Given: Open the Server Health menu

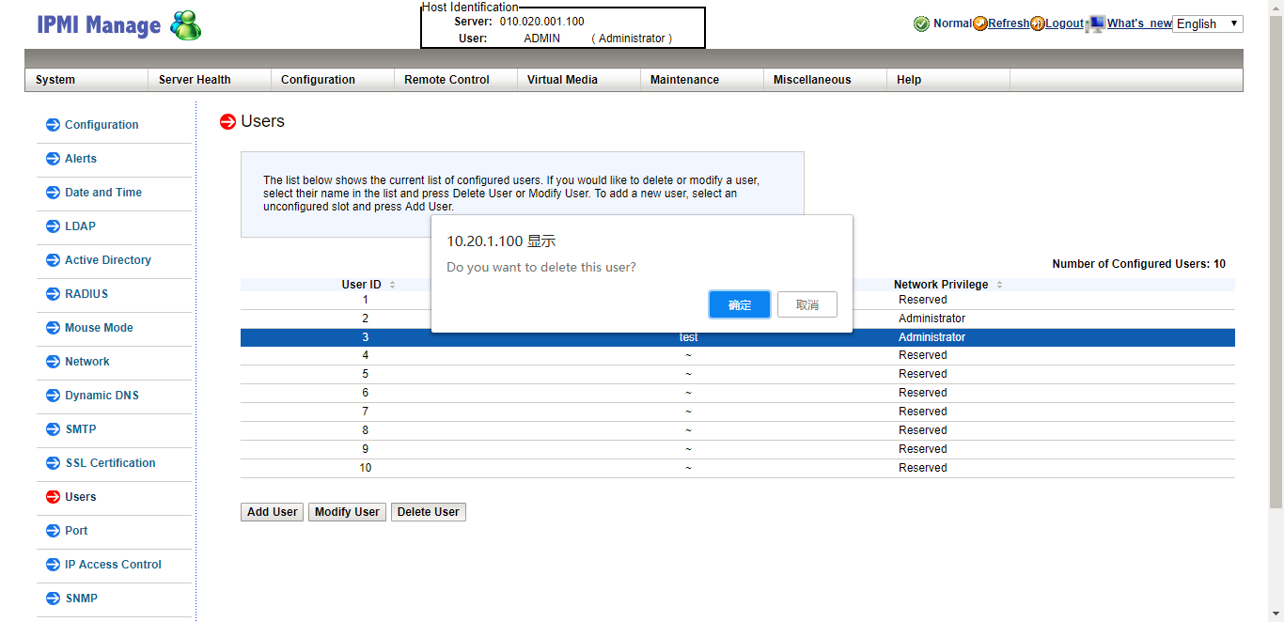Looking at the screenshot, I should click(x=195, y=80).
